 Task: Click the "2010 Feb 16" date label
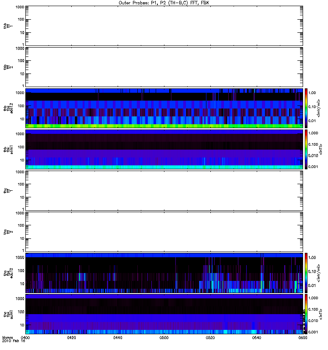pyautogui.click(x=14, y=341)
